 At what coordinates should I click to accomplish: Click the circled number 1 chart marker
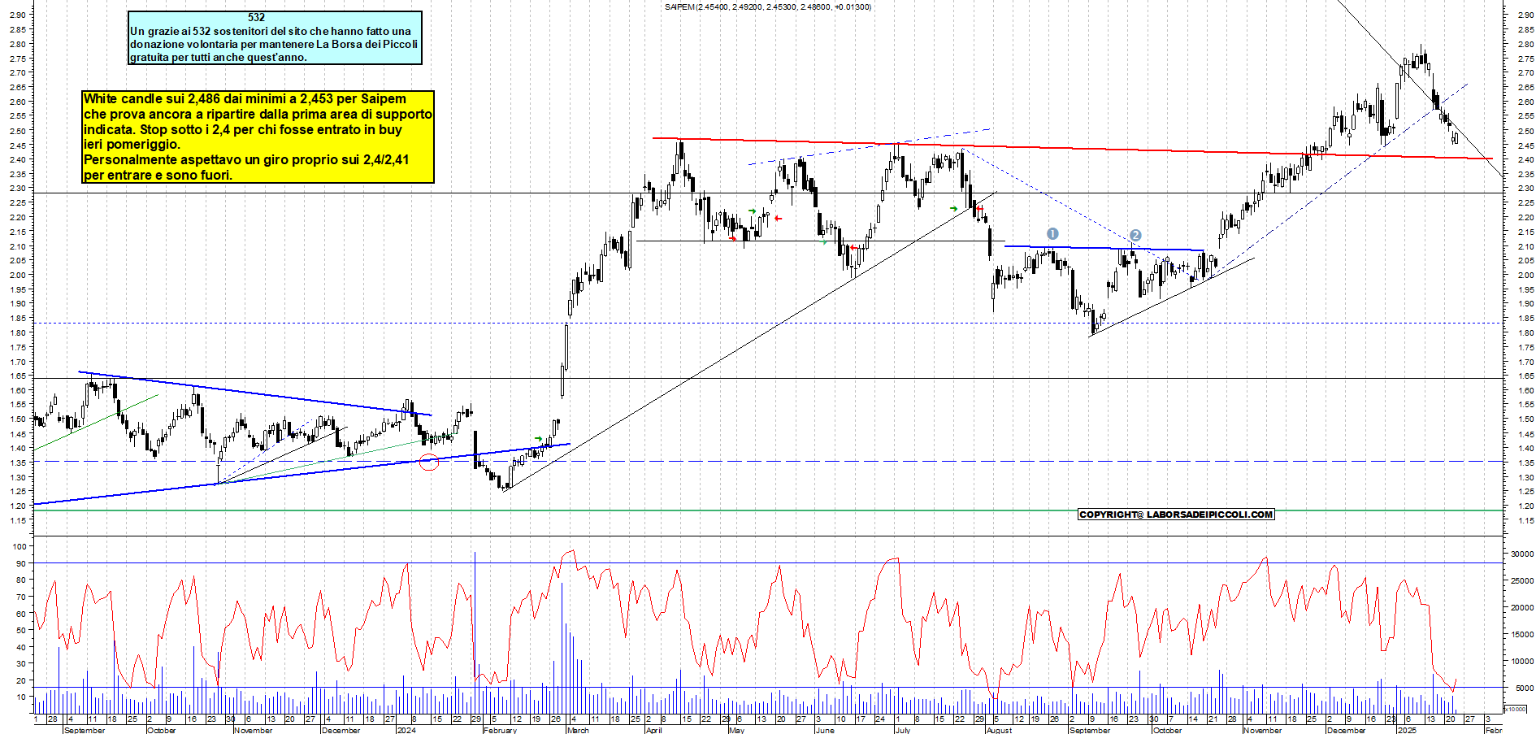(1052, 233)
